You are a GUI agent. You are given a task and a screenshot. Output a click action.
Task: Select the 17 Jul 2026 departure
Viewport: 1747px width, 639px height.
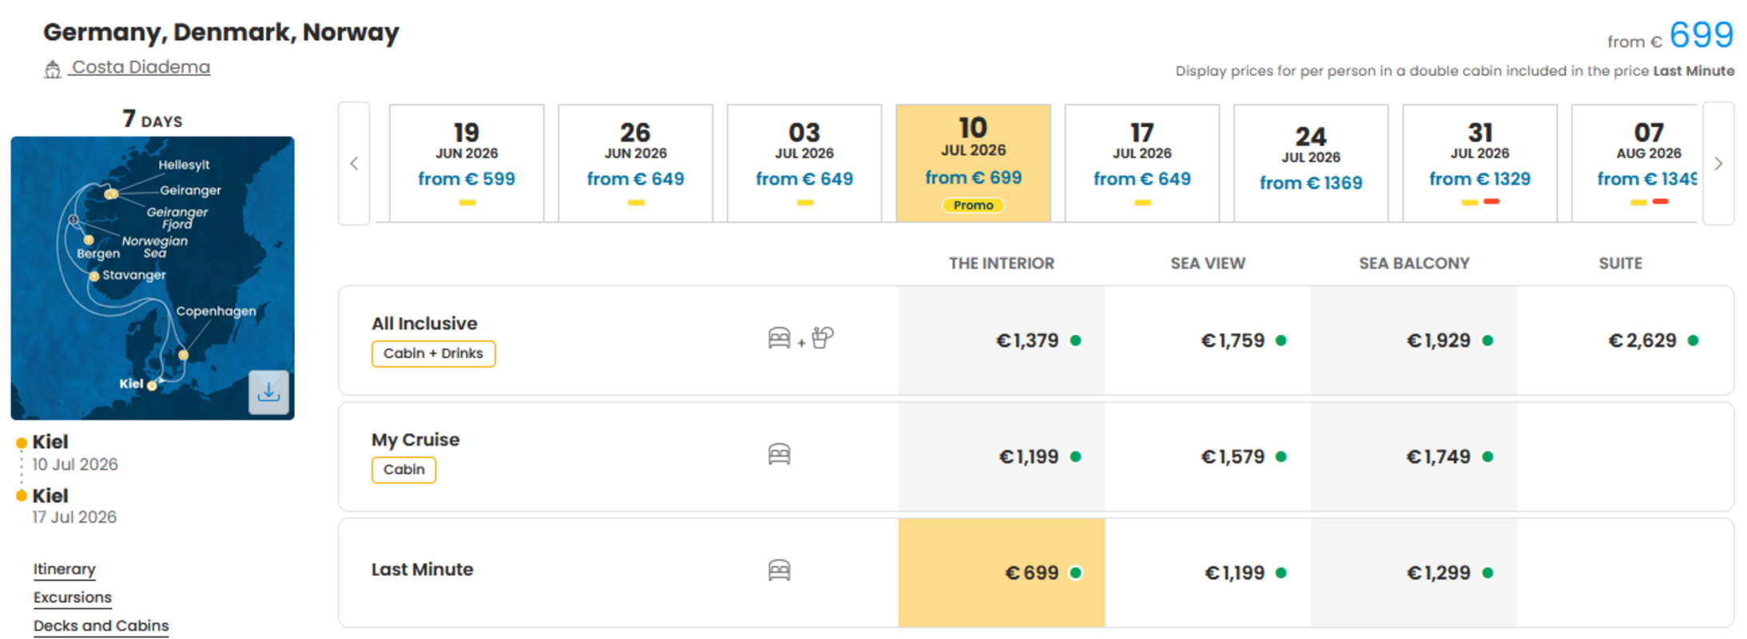point(1142,163)
